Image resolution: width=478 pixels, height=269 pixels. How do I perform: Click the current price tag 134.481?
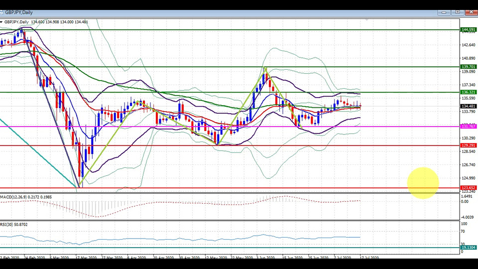[468, 107]
